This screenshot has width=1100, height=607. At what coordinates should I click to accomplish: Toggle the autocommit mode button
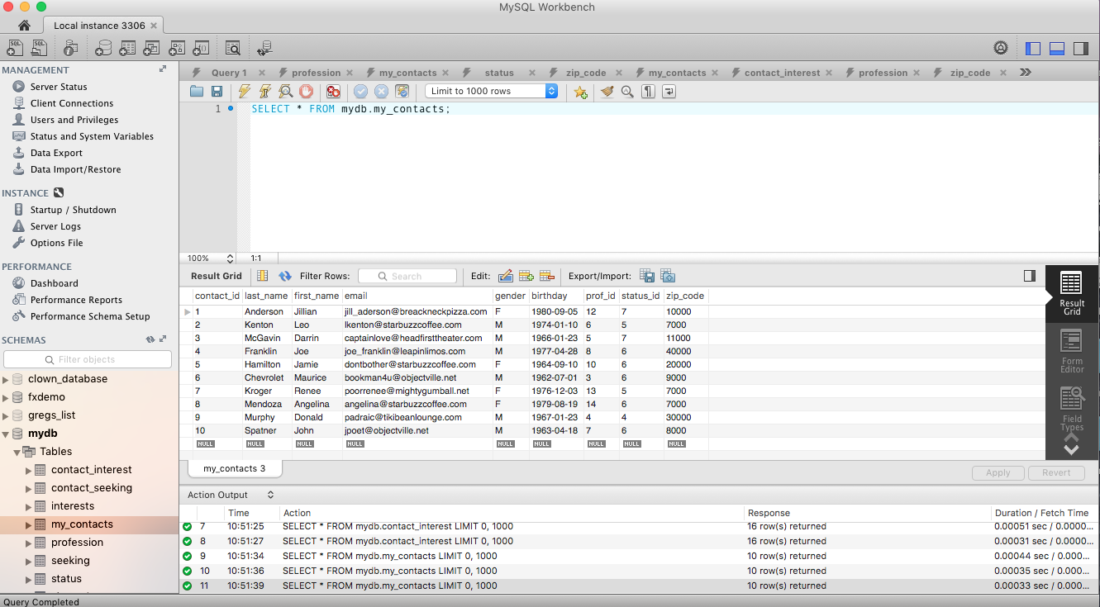click(402, 92)
